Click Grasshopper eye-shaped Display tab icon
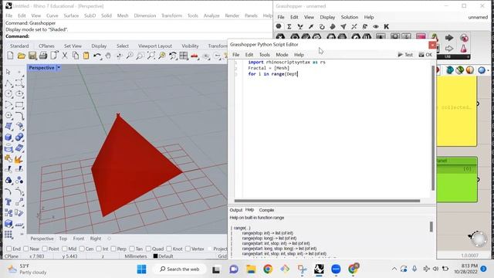The width and height of the screenshot is (494, 278). [376, 26]
